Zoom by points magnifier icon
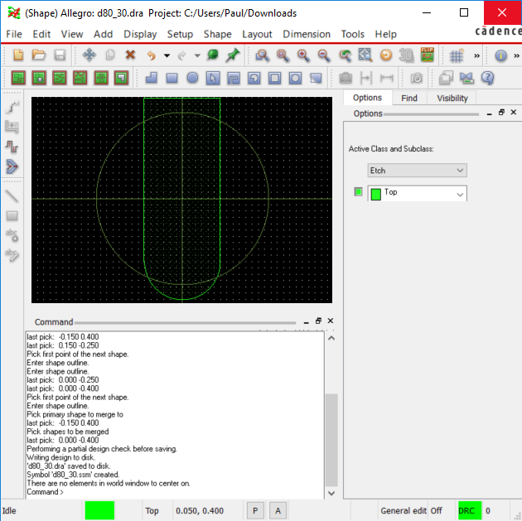 pyautogui.click(x=263, y=55)
